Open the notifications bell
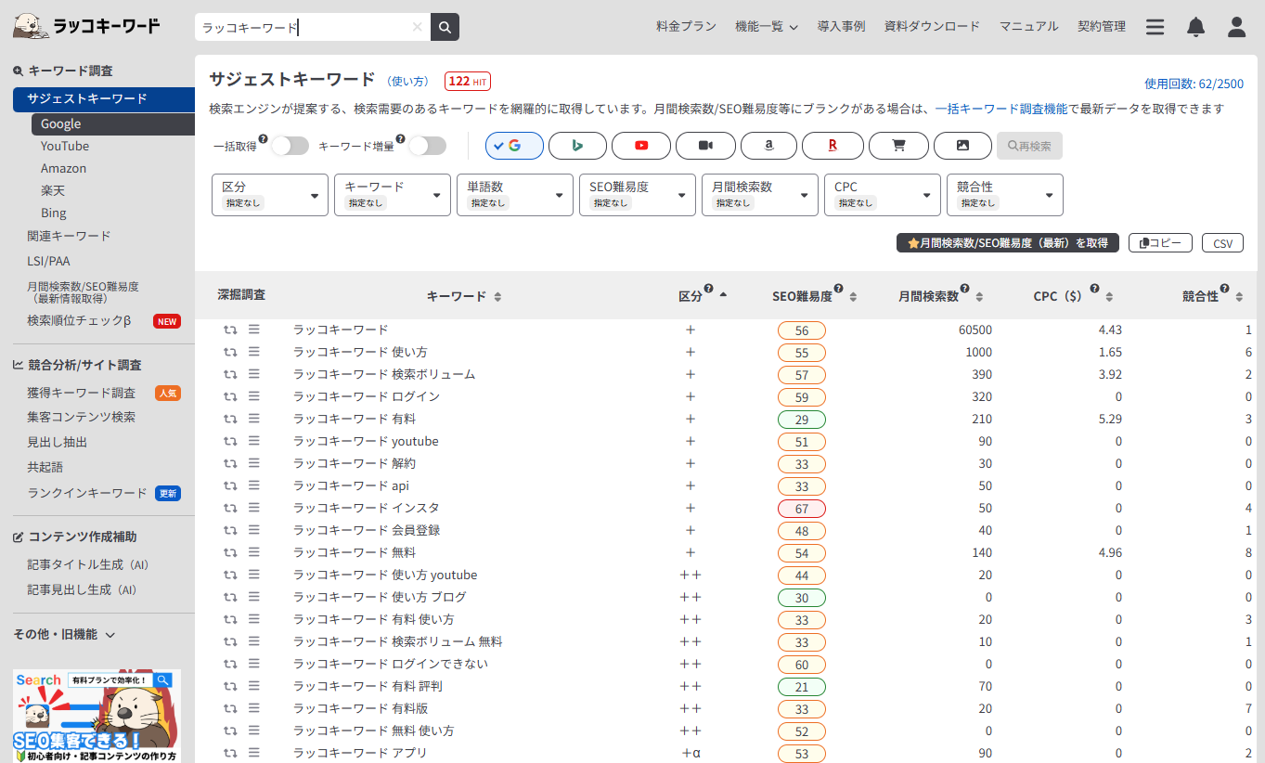This screenshot has width=1265, height=763. pyautogui.click(x=1195, y=27)
